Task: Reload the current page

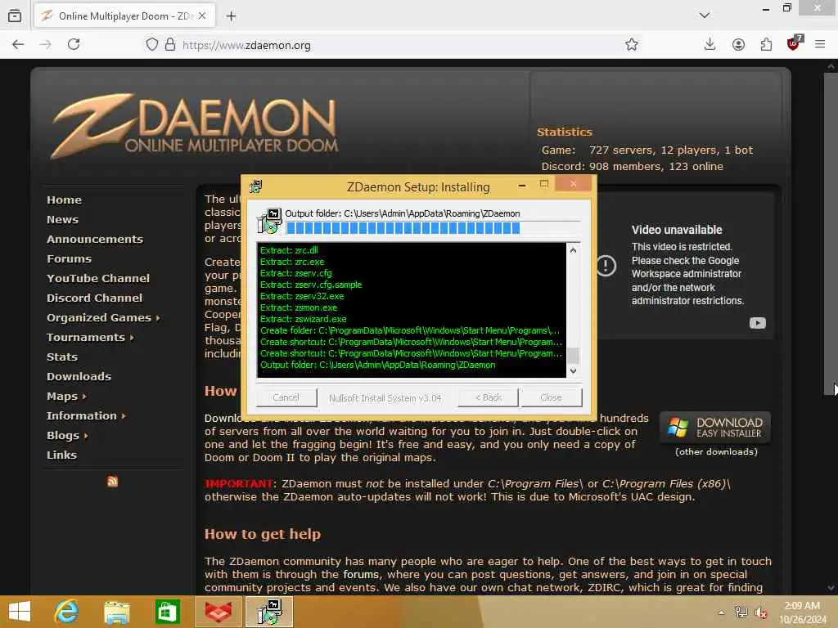Action: pos(74,44)
